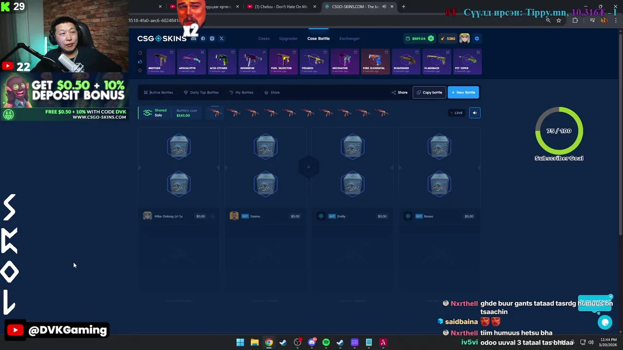Image resolution: width=623 pixels, height=350 pixels.
Task: Select the star favorites drops filter icon
Action: pyautogui.click(x=140, y=70)
